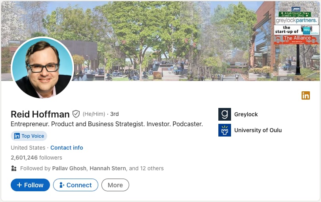Open Contact info link

pyautogui.click(x=67, y=148)
